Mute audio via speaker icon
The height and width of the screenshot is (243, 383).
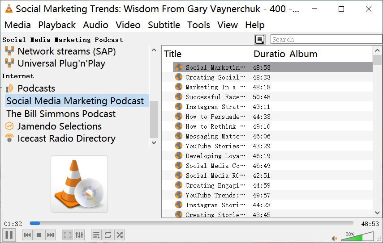pyautogui.click(x=334, y=239)
